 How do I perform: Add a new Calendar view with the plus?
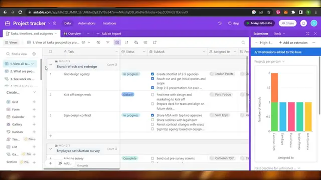34,116
